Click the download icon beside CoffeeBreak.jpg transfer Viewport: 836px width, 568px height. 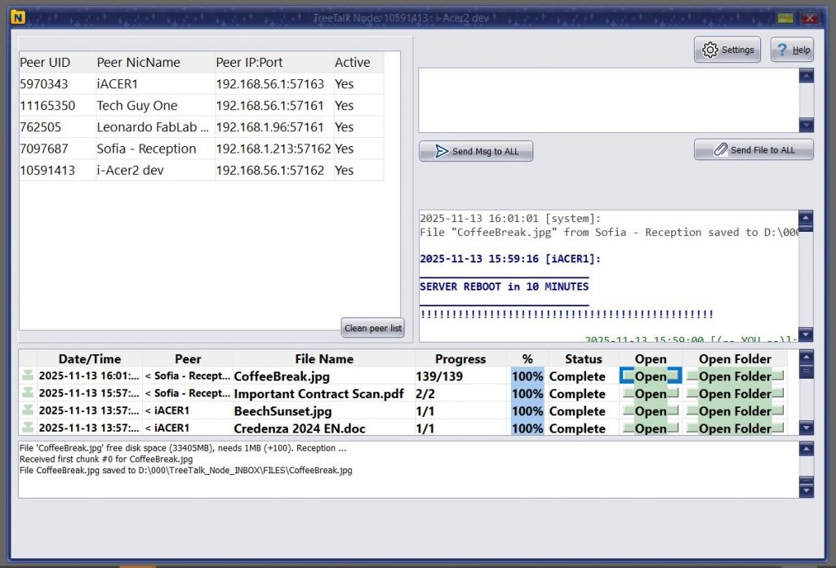(27, 376)
